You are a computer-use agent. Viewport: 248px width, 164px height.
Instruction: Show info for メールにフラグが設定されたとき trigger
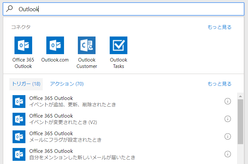(228, 136)
